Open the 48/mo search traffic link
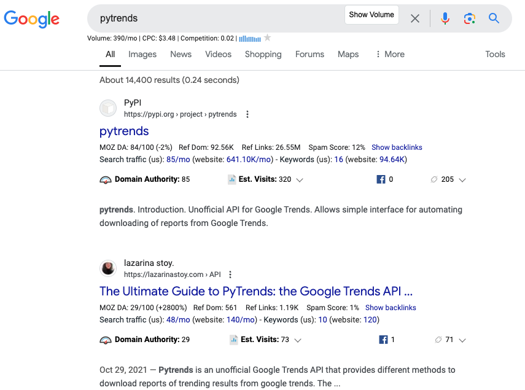525x390 pixels. pyautogui.click(x=178, y=320)
